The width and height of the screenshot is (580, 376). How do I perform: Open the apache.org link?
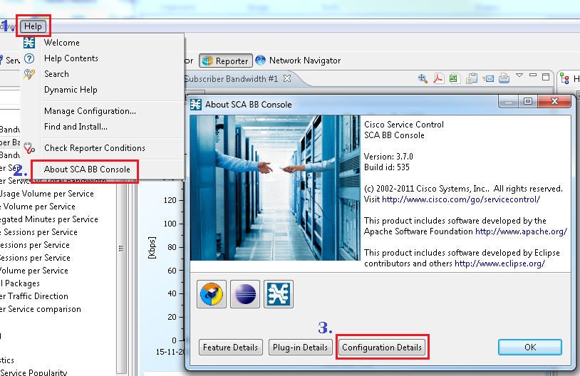click(x=521, y=231)
